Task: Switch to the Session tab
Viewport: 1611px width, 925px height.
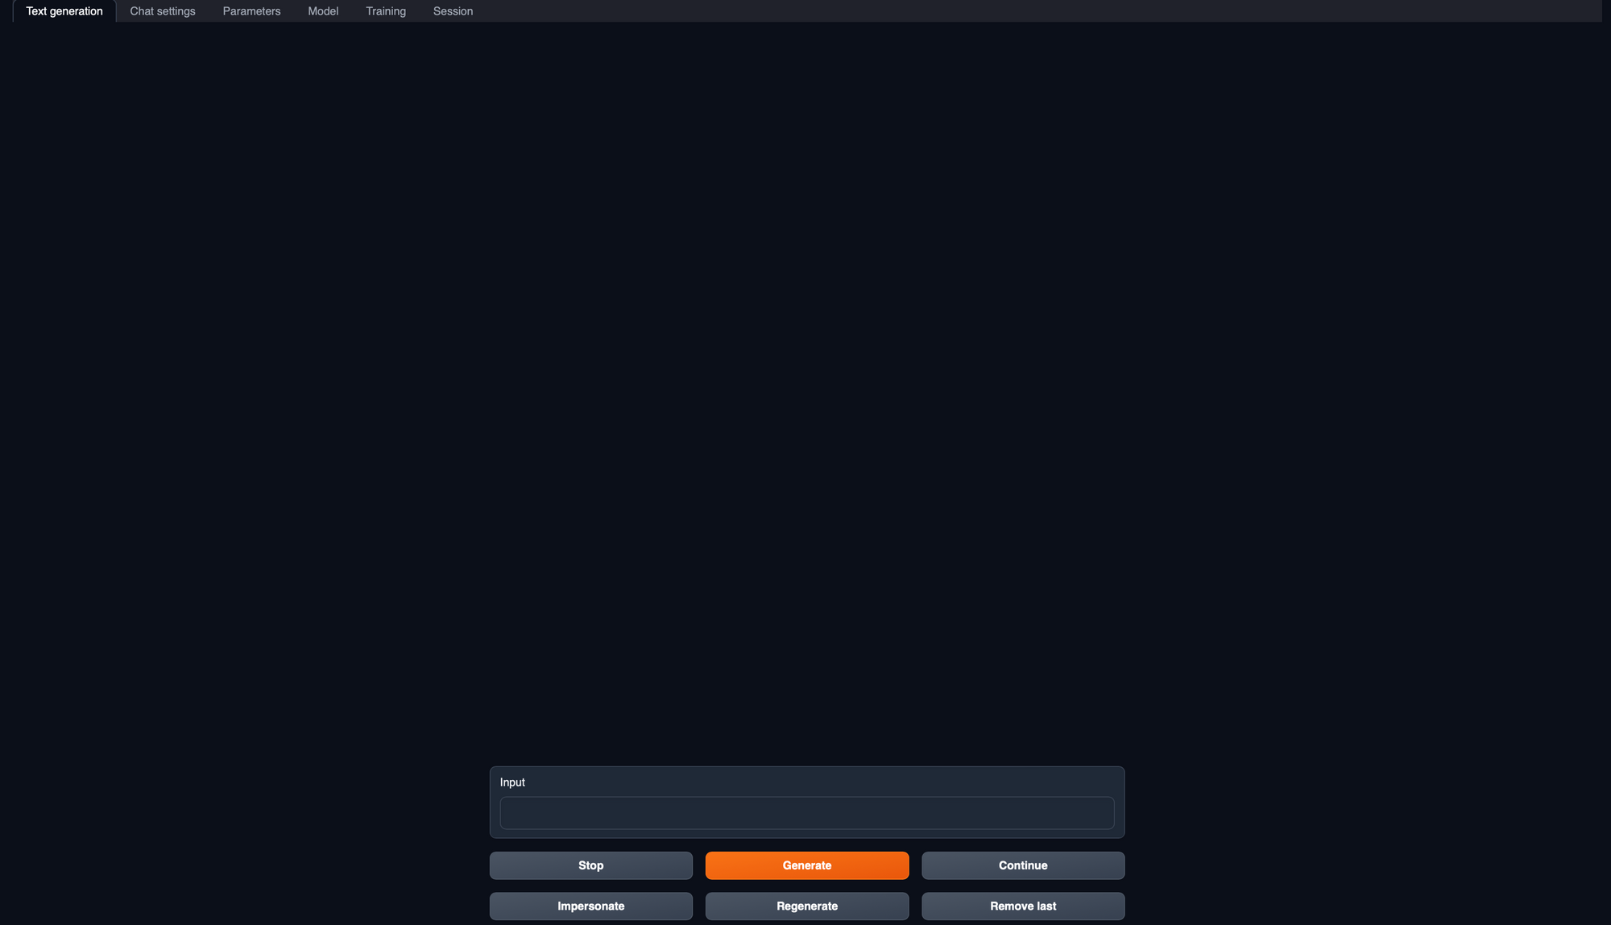Action: coord(453,11)
